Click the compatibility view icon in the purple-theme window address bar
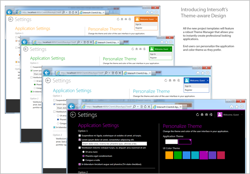Screen dimensions: 250x174 (x=142, y=107)
